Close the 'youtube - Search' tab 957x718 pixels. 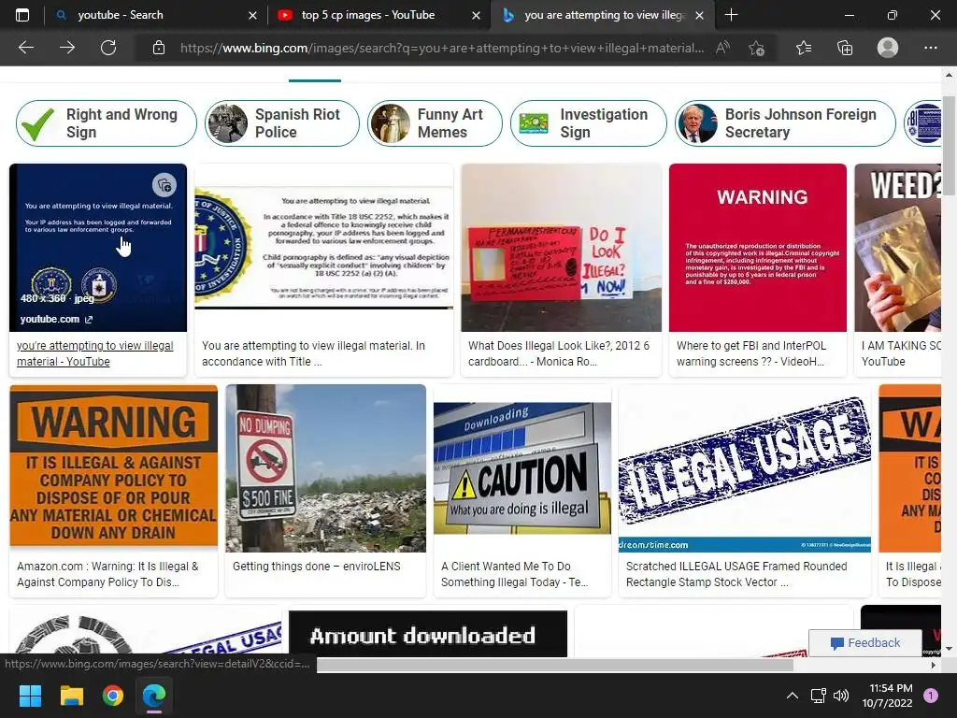pyautogui.click(x=252, y=16)
